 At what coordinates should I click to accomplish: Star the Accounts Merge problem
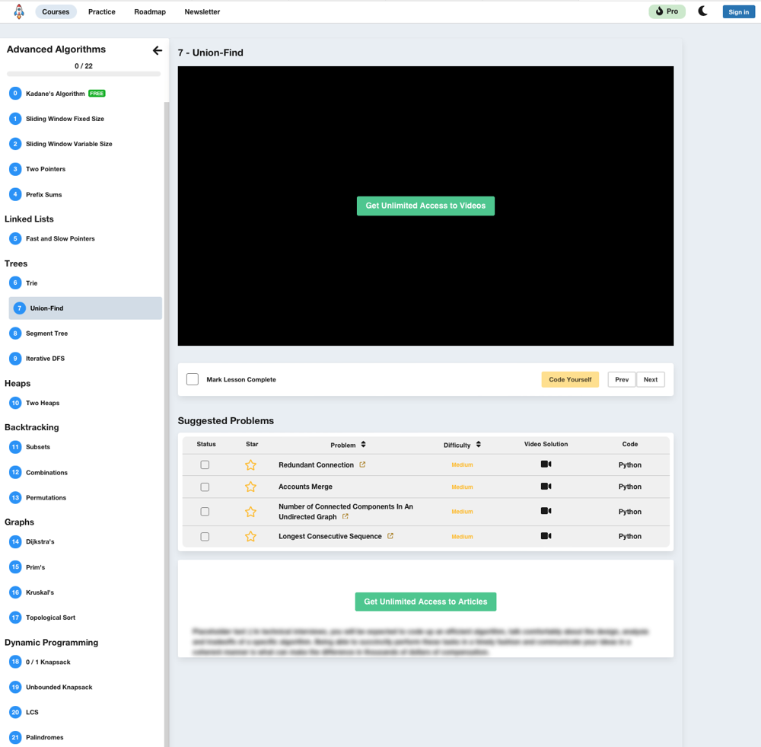250,487
